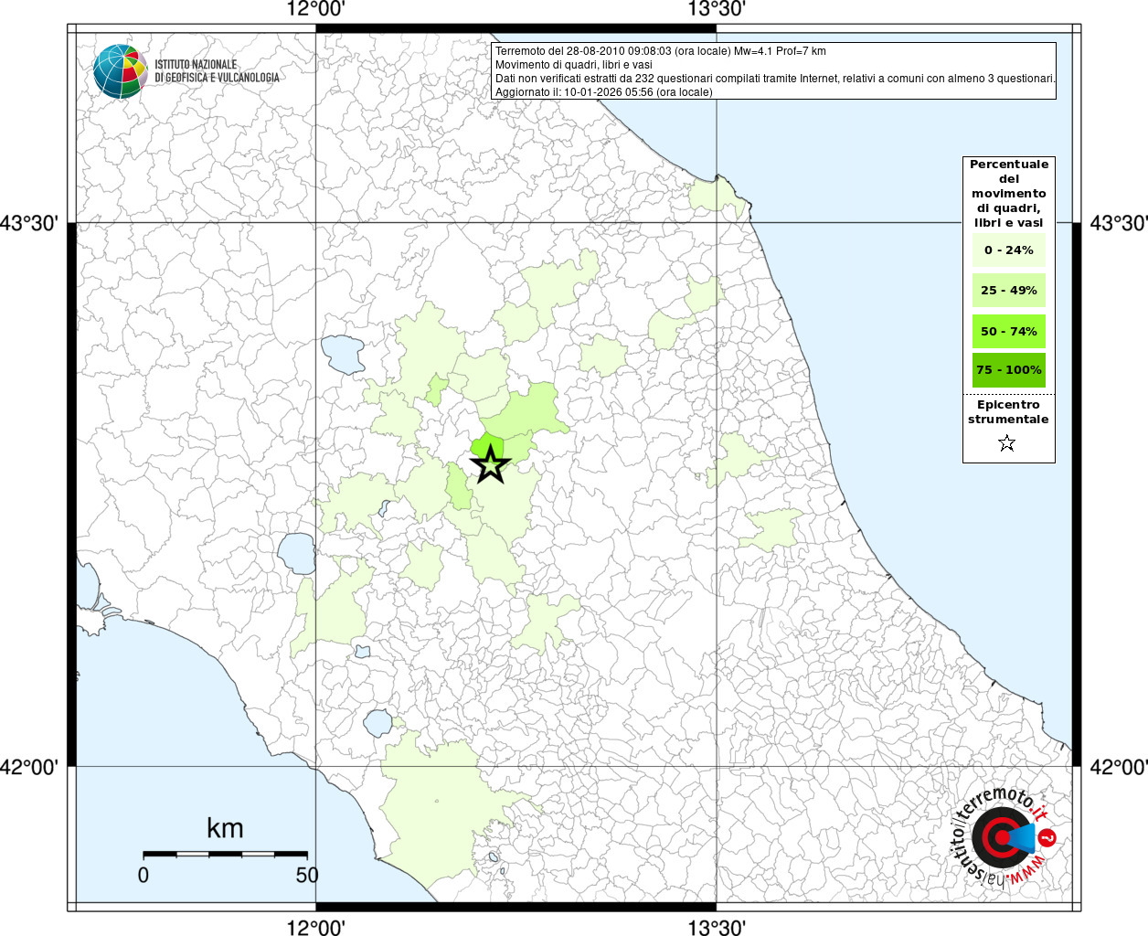Click the top 12°00' longitude label
Image resolution: width=1148 pixels, height=936 pixels.
click(x=315, y=10)
